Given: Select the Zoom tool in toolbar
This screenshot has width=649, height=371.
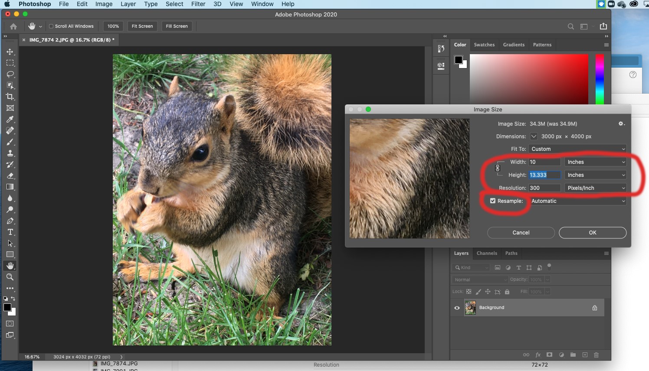Looking at the screenshot, I should point(10,277).
